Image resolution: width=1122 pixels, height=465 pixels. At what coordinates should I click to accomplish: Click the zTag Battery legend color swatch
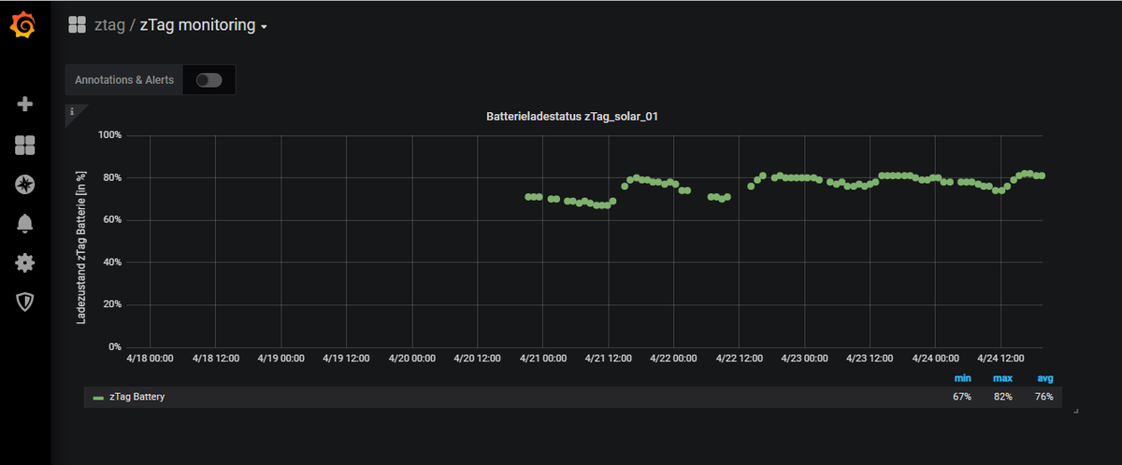tap(98, 398)
